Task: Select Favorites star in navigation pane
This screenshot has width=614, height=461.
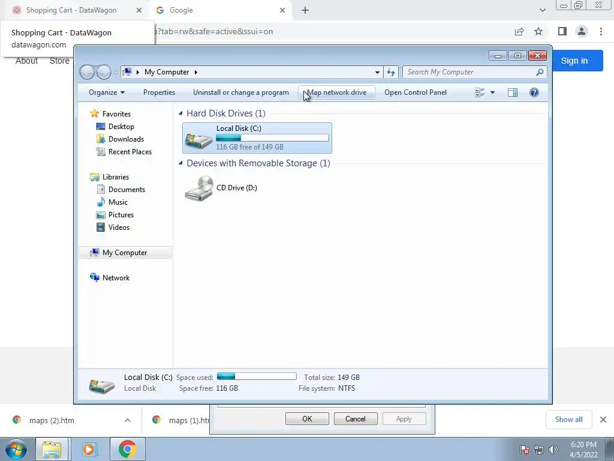Action: 94,113
